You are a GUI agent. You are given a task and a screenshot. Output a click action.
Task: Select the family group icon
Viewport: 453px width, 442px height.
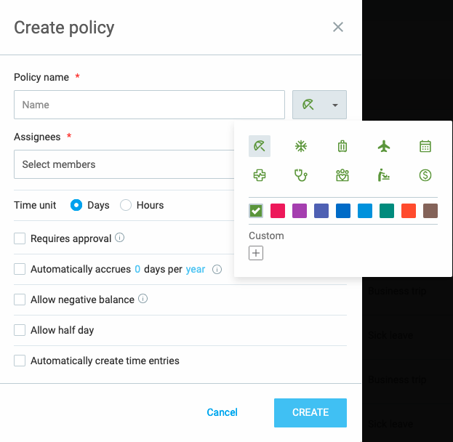(x=342, y=175)
